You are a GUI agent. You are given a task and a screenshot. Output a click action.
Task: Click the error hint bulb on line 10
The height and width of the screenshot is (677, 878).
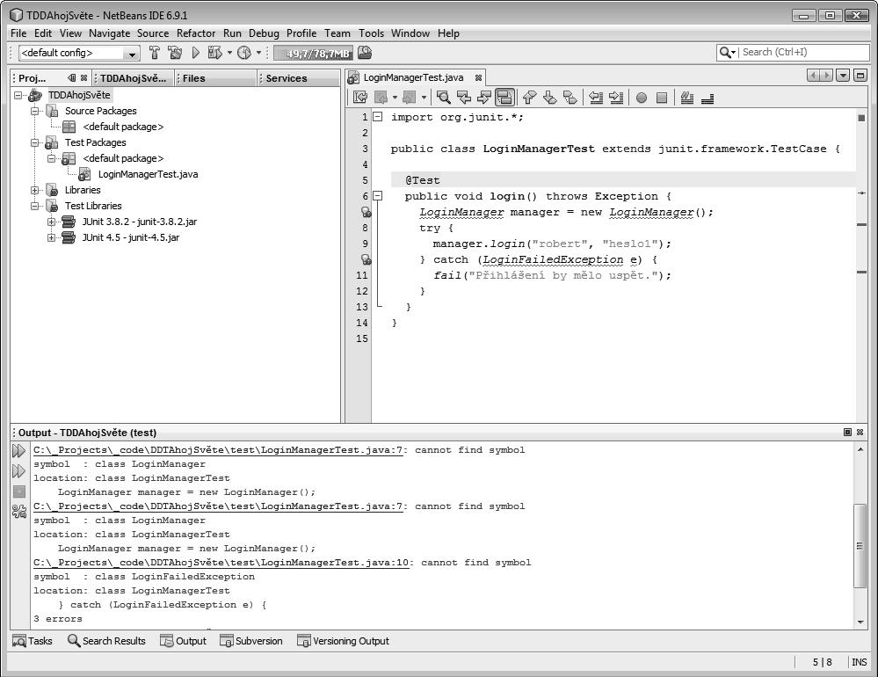tap(366, 260)
